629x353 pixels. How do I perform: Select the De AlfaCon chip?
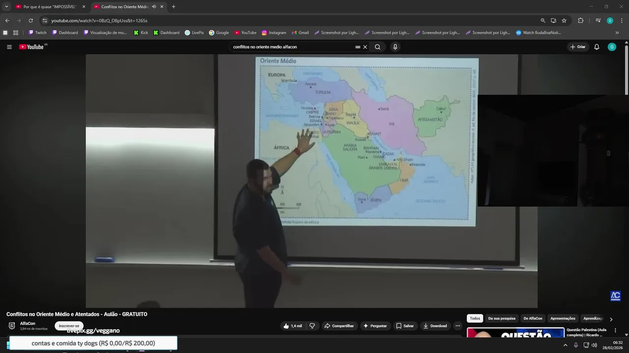(533, 319)
